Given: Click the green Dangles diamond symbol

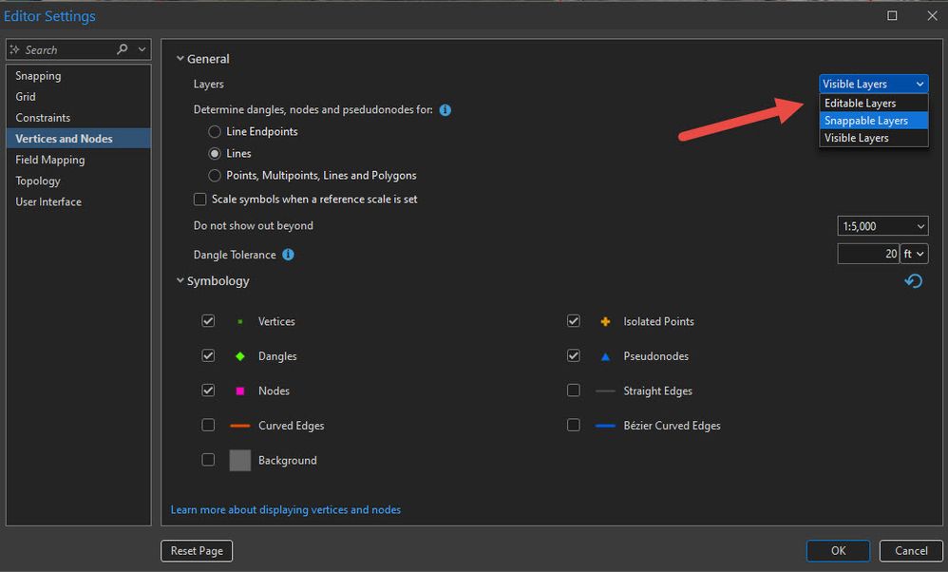Looking at the screenshot, I should [239, 356].
